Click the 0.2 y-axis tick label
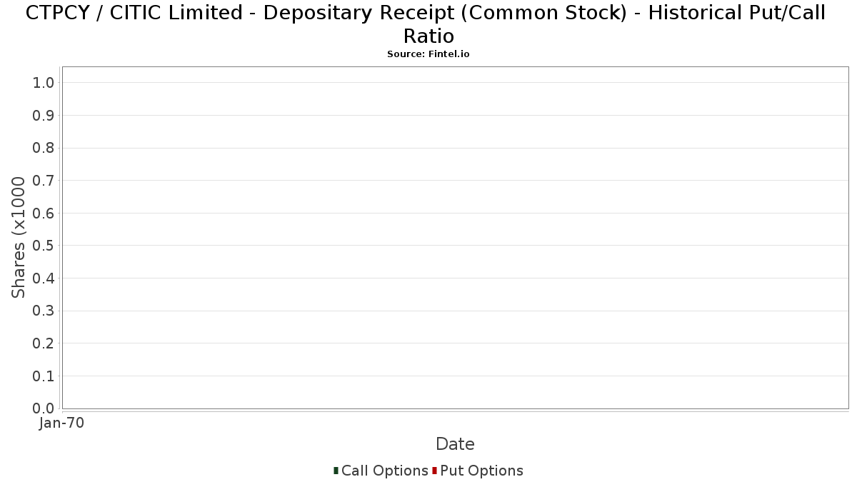 [44, 343]
